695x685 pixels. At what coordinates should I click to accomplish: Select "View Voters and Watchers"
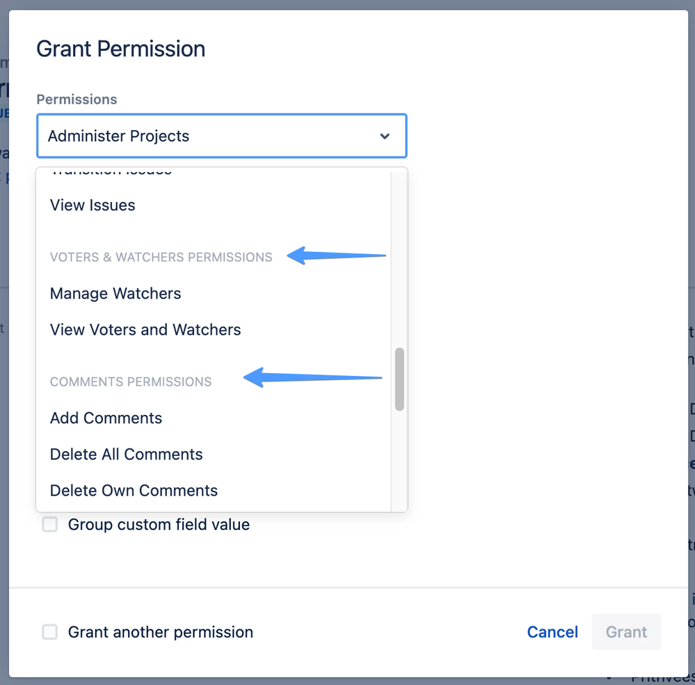(x=145, y=330)
